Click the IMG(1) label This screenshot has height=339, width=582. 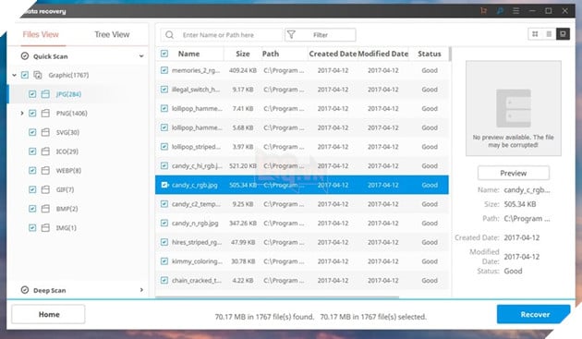point(67,227)
